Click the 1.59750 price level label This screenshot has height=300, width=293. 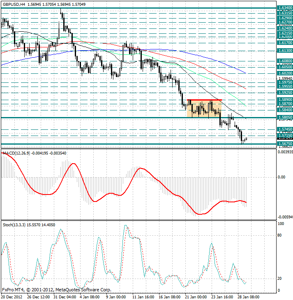point(285,82)
